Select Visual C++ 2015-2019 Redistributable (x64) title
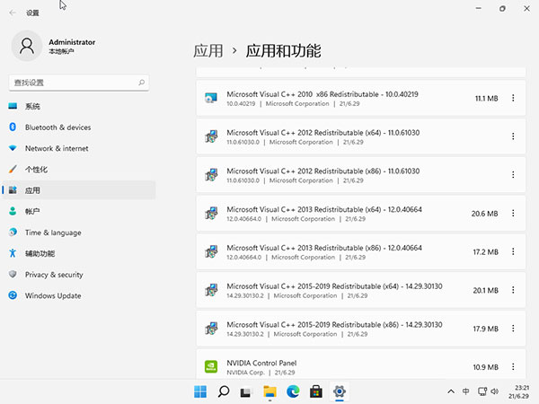Screen dimensions: 539x404 point(334,286)
